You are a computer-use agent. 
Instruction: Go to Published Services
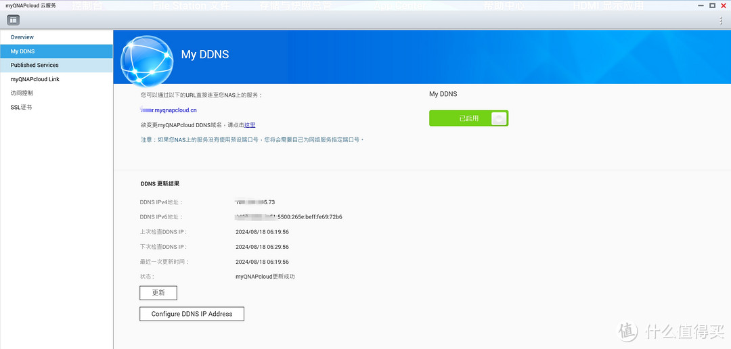click(x=35, y=66)
